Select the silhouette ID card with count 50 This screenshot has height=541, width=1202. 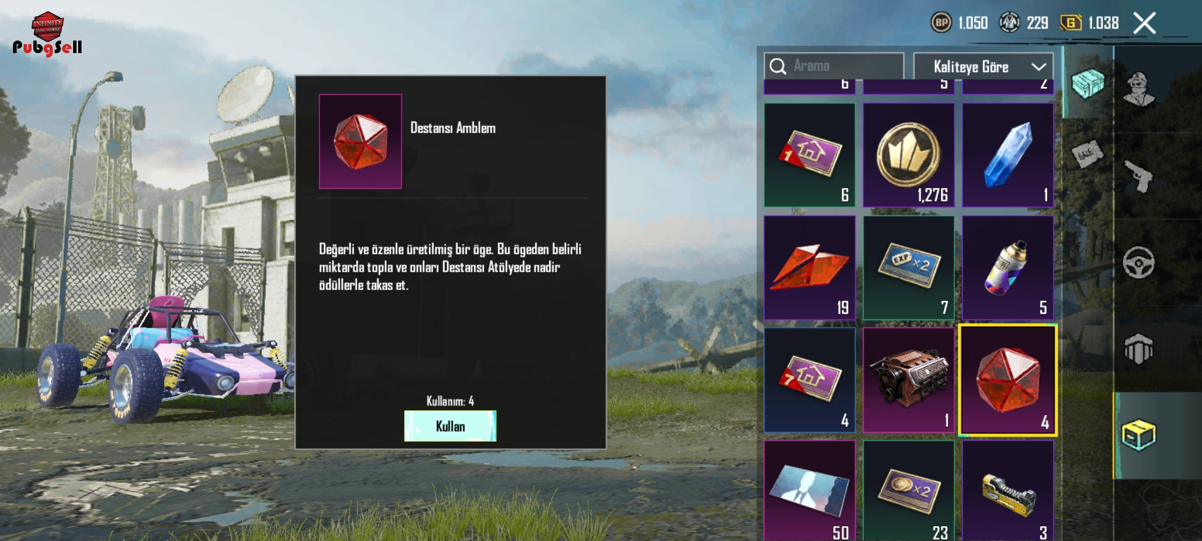click(809, 491)
